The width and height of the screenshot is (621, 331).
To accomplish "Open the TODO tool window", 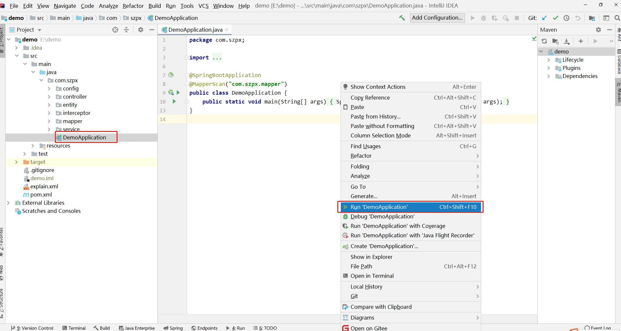I will (x=265, y=328).
